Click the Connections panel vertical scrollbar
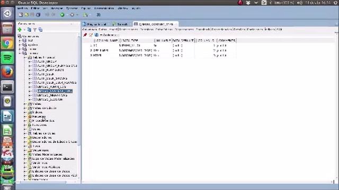This screenshot has width=339, height=190. tap(79, 90)
